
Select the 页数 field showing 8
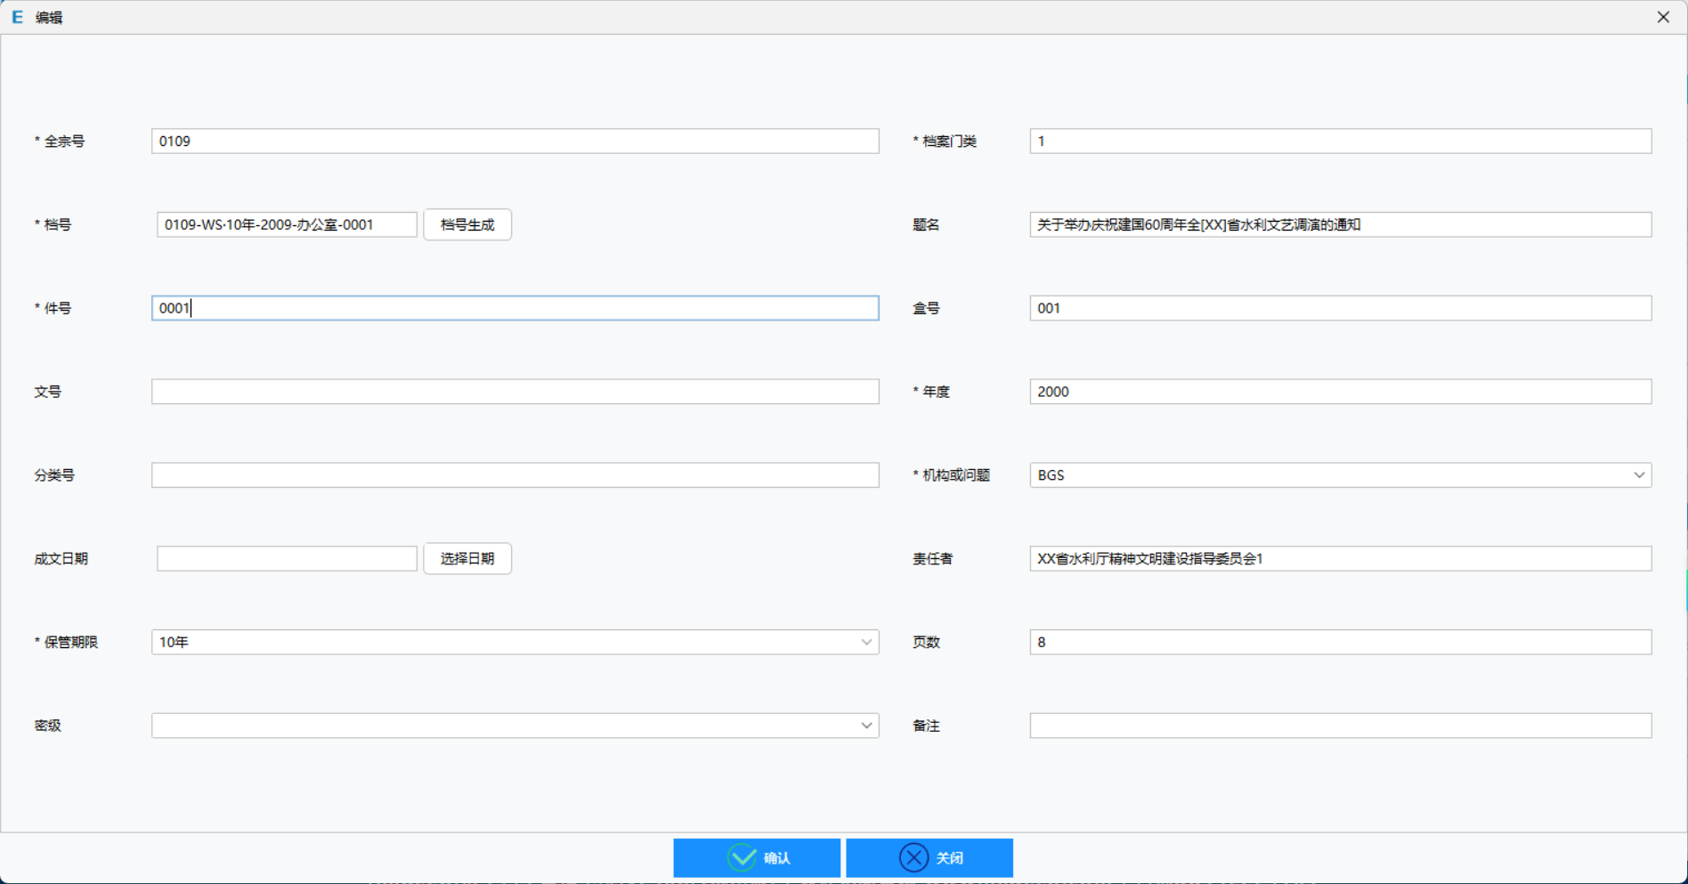(x=1339, y=642)
